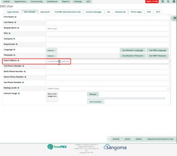The width and height of the screenshot is (177, 156).
Task: Click Submit & Send Email to User
Action: pos(160,139)
